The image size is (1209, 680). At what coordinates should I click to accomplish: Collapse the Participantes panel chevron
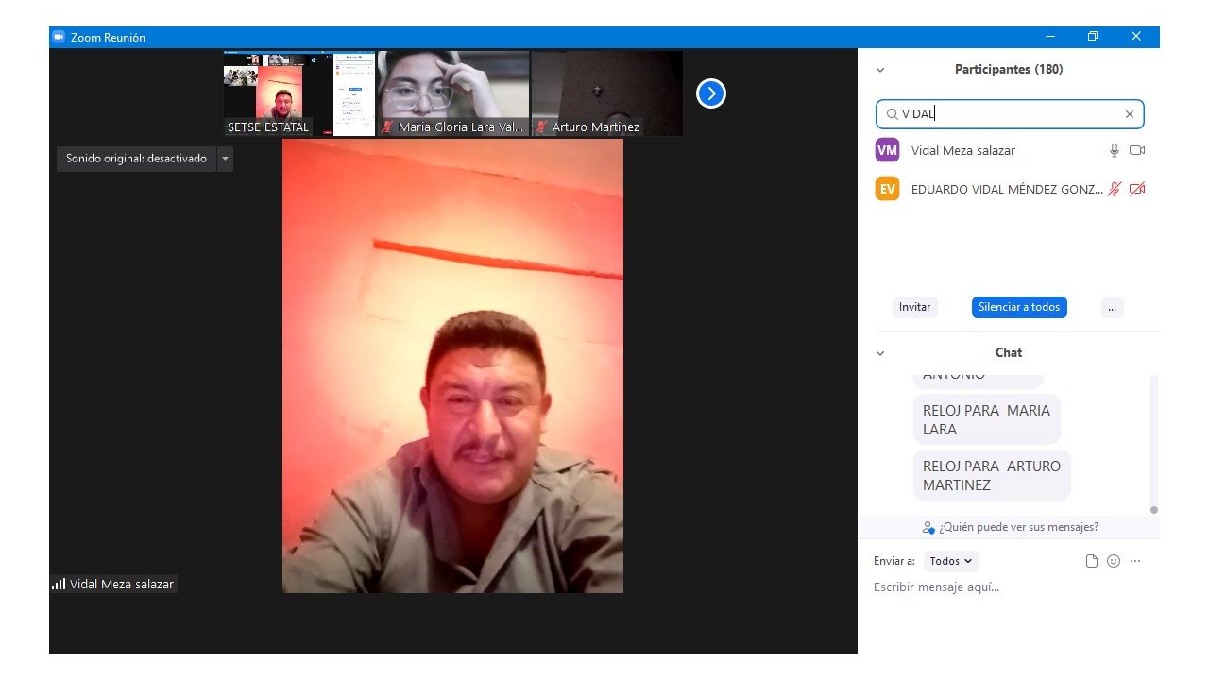point(880,70)
